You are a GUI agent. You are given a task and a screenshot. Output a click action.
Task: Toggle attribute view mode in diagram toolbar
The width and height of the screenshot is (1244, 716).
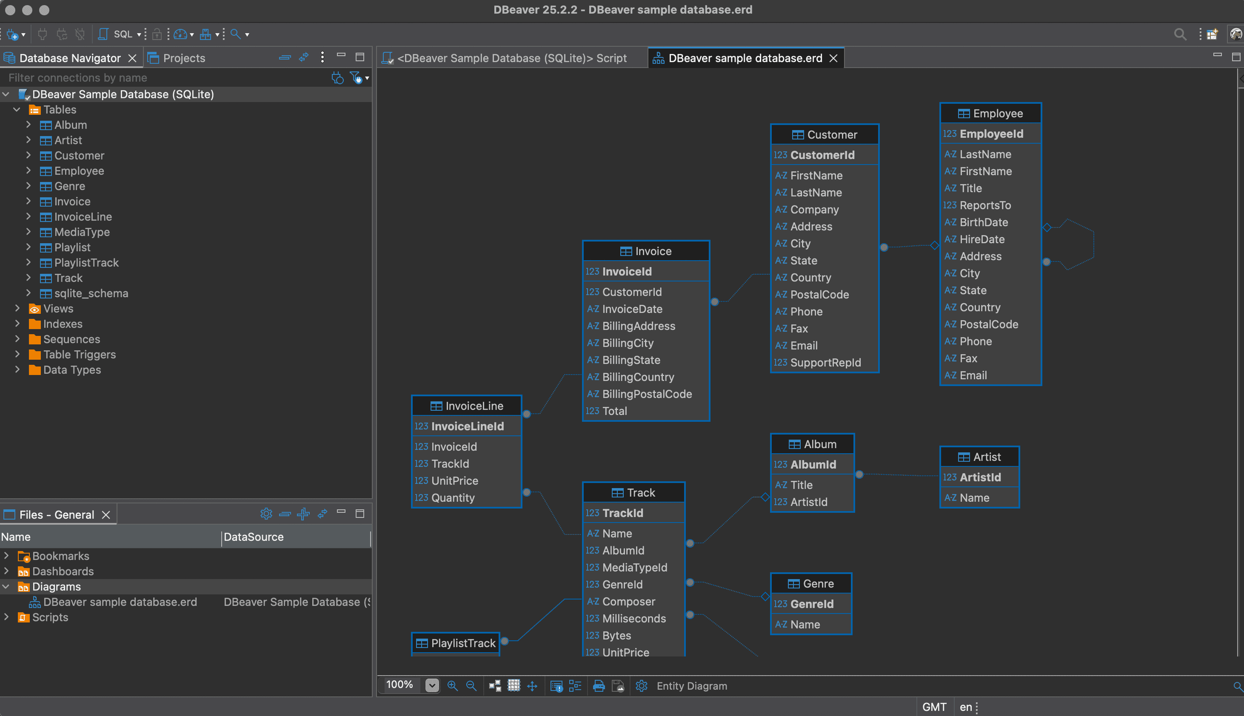click(575, 685)
